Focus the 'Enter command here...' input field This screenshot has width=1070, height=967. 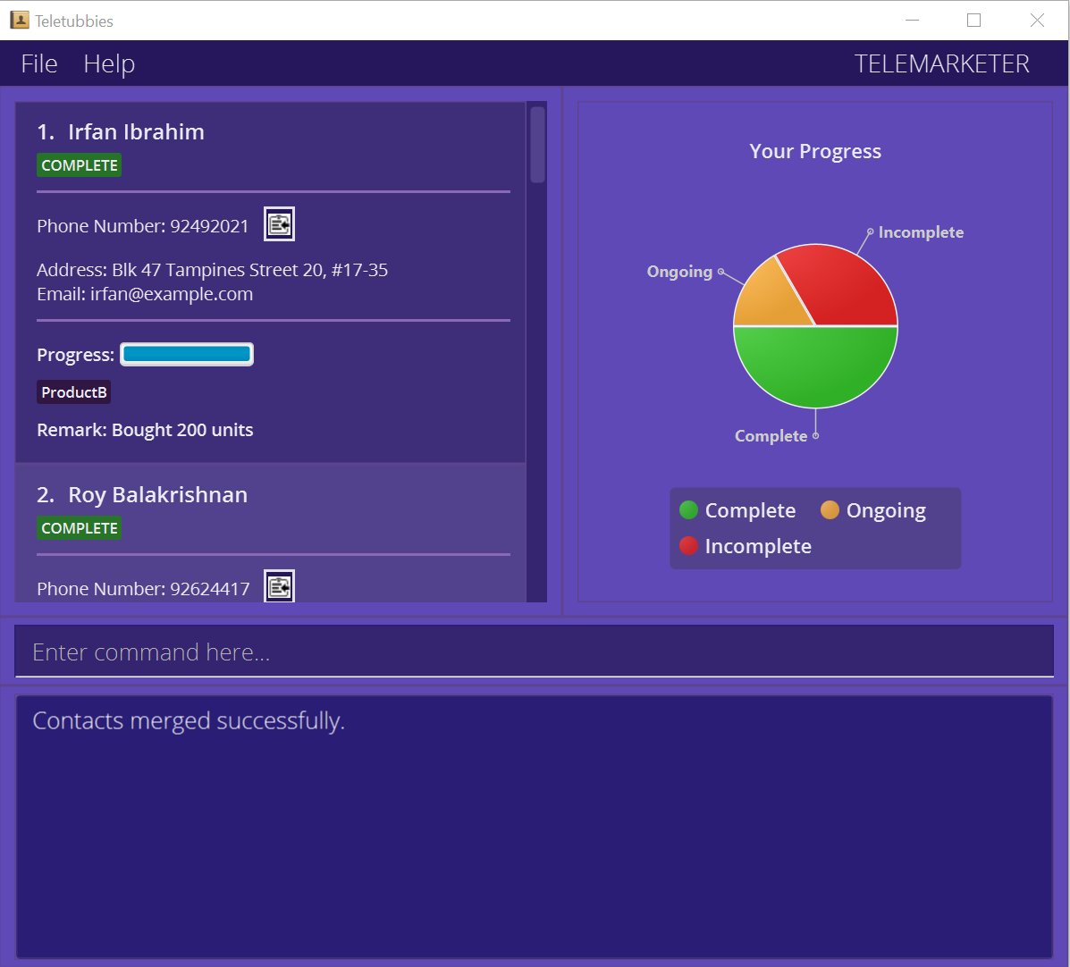(x=534, y=652)
